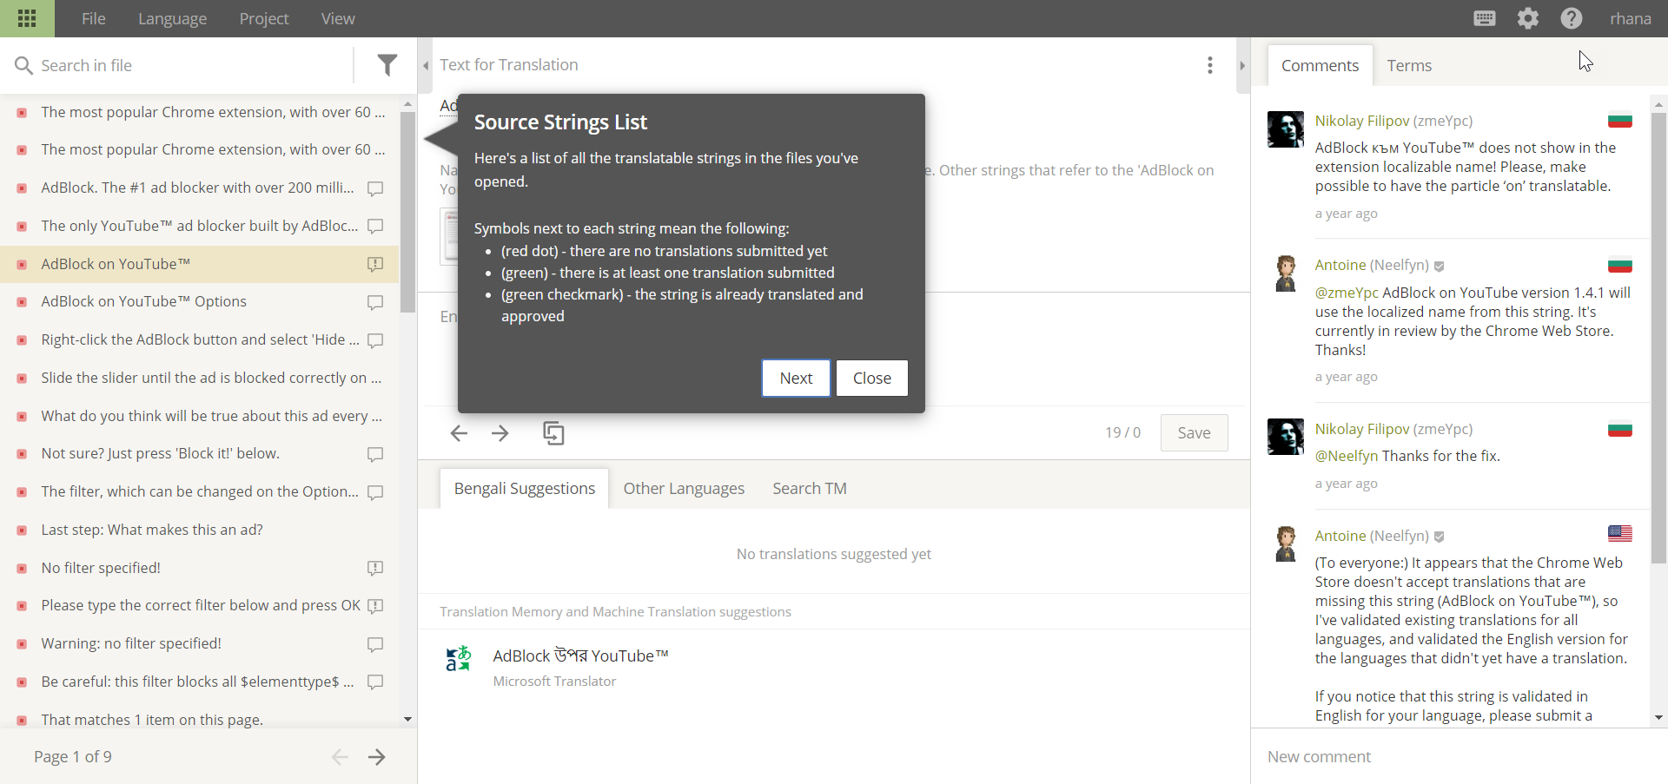
Task: Open the View menu
Action: pyautogui.click(x=338, y=18)
